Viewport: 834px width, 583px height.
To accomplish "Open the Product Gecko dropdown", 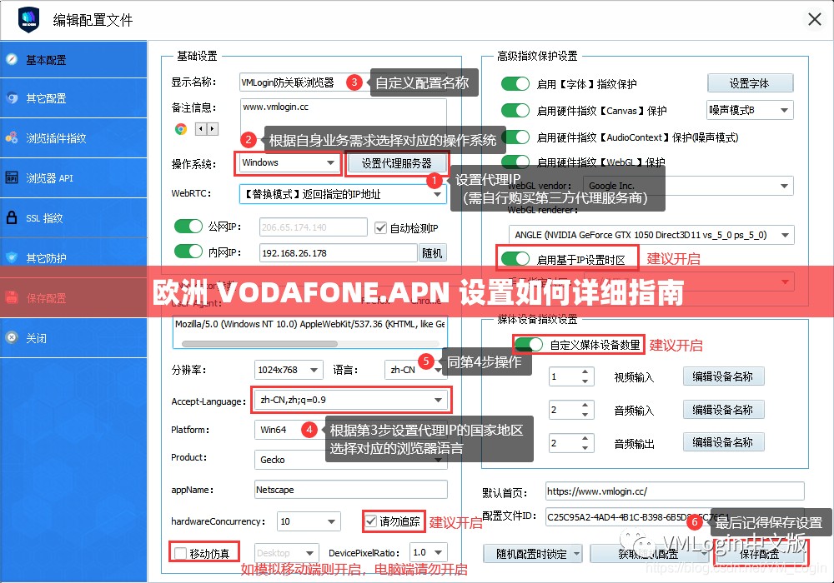I will tap(350, 460).
